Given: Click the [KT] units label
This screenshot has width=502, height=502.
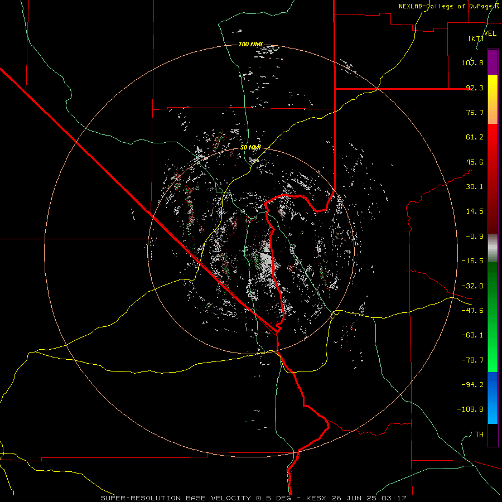Looking at the screenshot, I should tap(476, 38).
